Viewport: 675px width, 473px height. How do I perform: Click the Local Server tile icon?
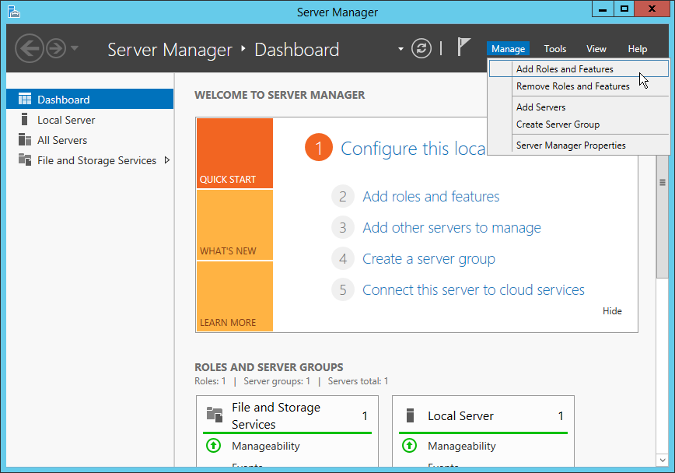(x=411, y=415)
